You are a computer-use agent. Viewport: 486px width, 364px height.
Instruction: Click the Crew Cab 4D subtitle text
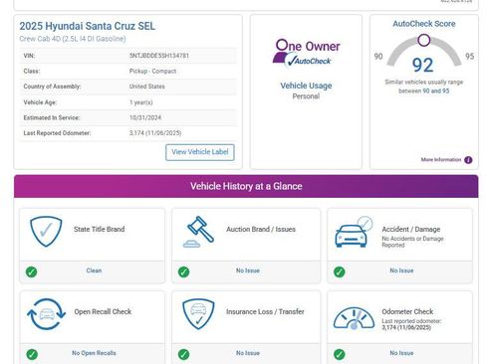pos(73,39)
